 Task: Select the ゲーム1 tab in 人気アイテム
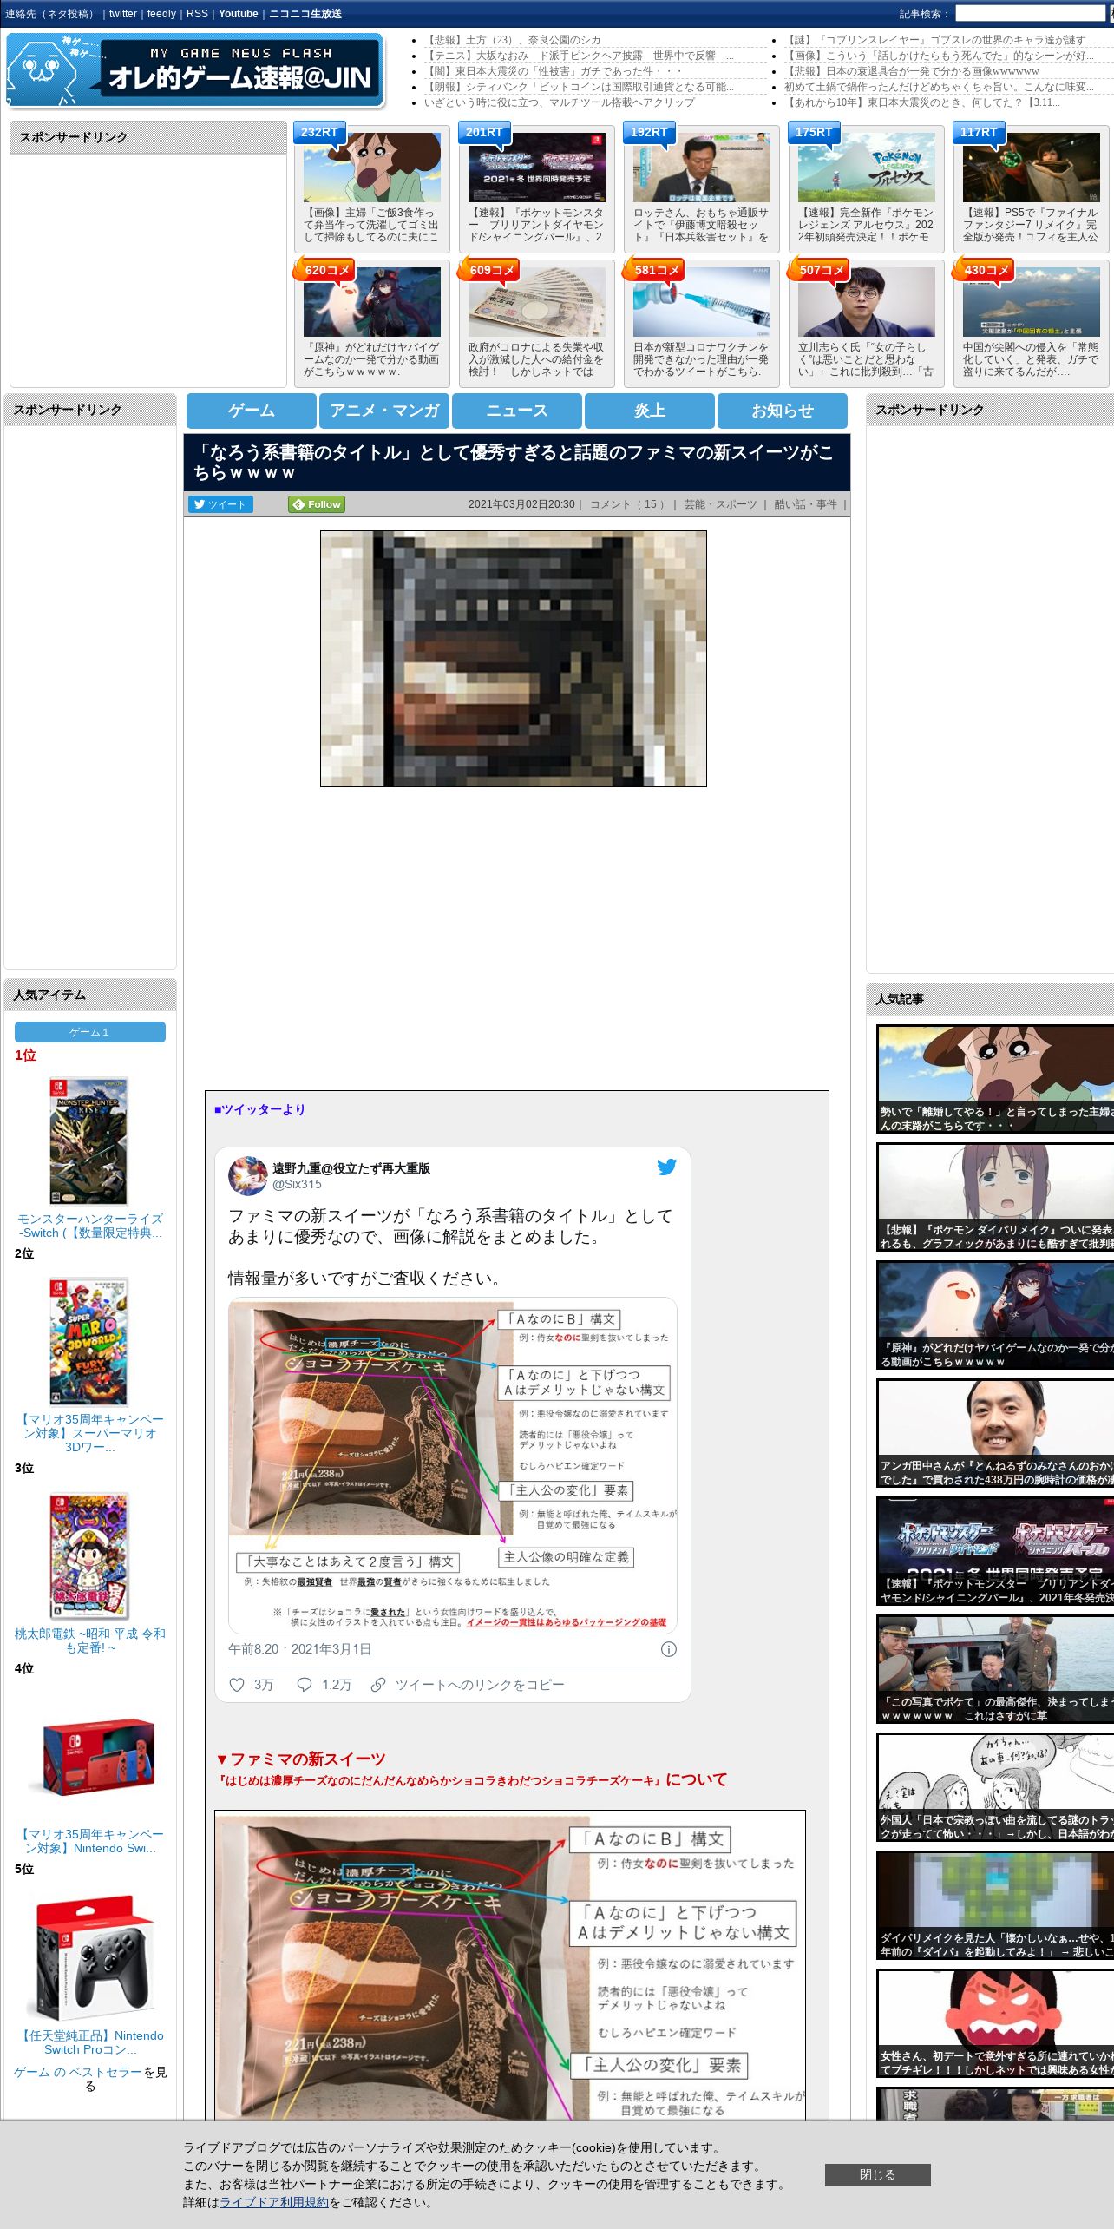[89, 1031]
